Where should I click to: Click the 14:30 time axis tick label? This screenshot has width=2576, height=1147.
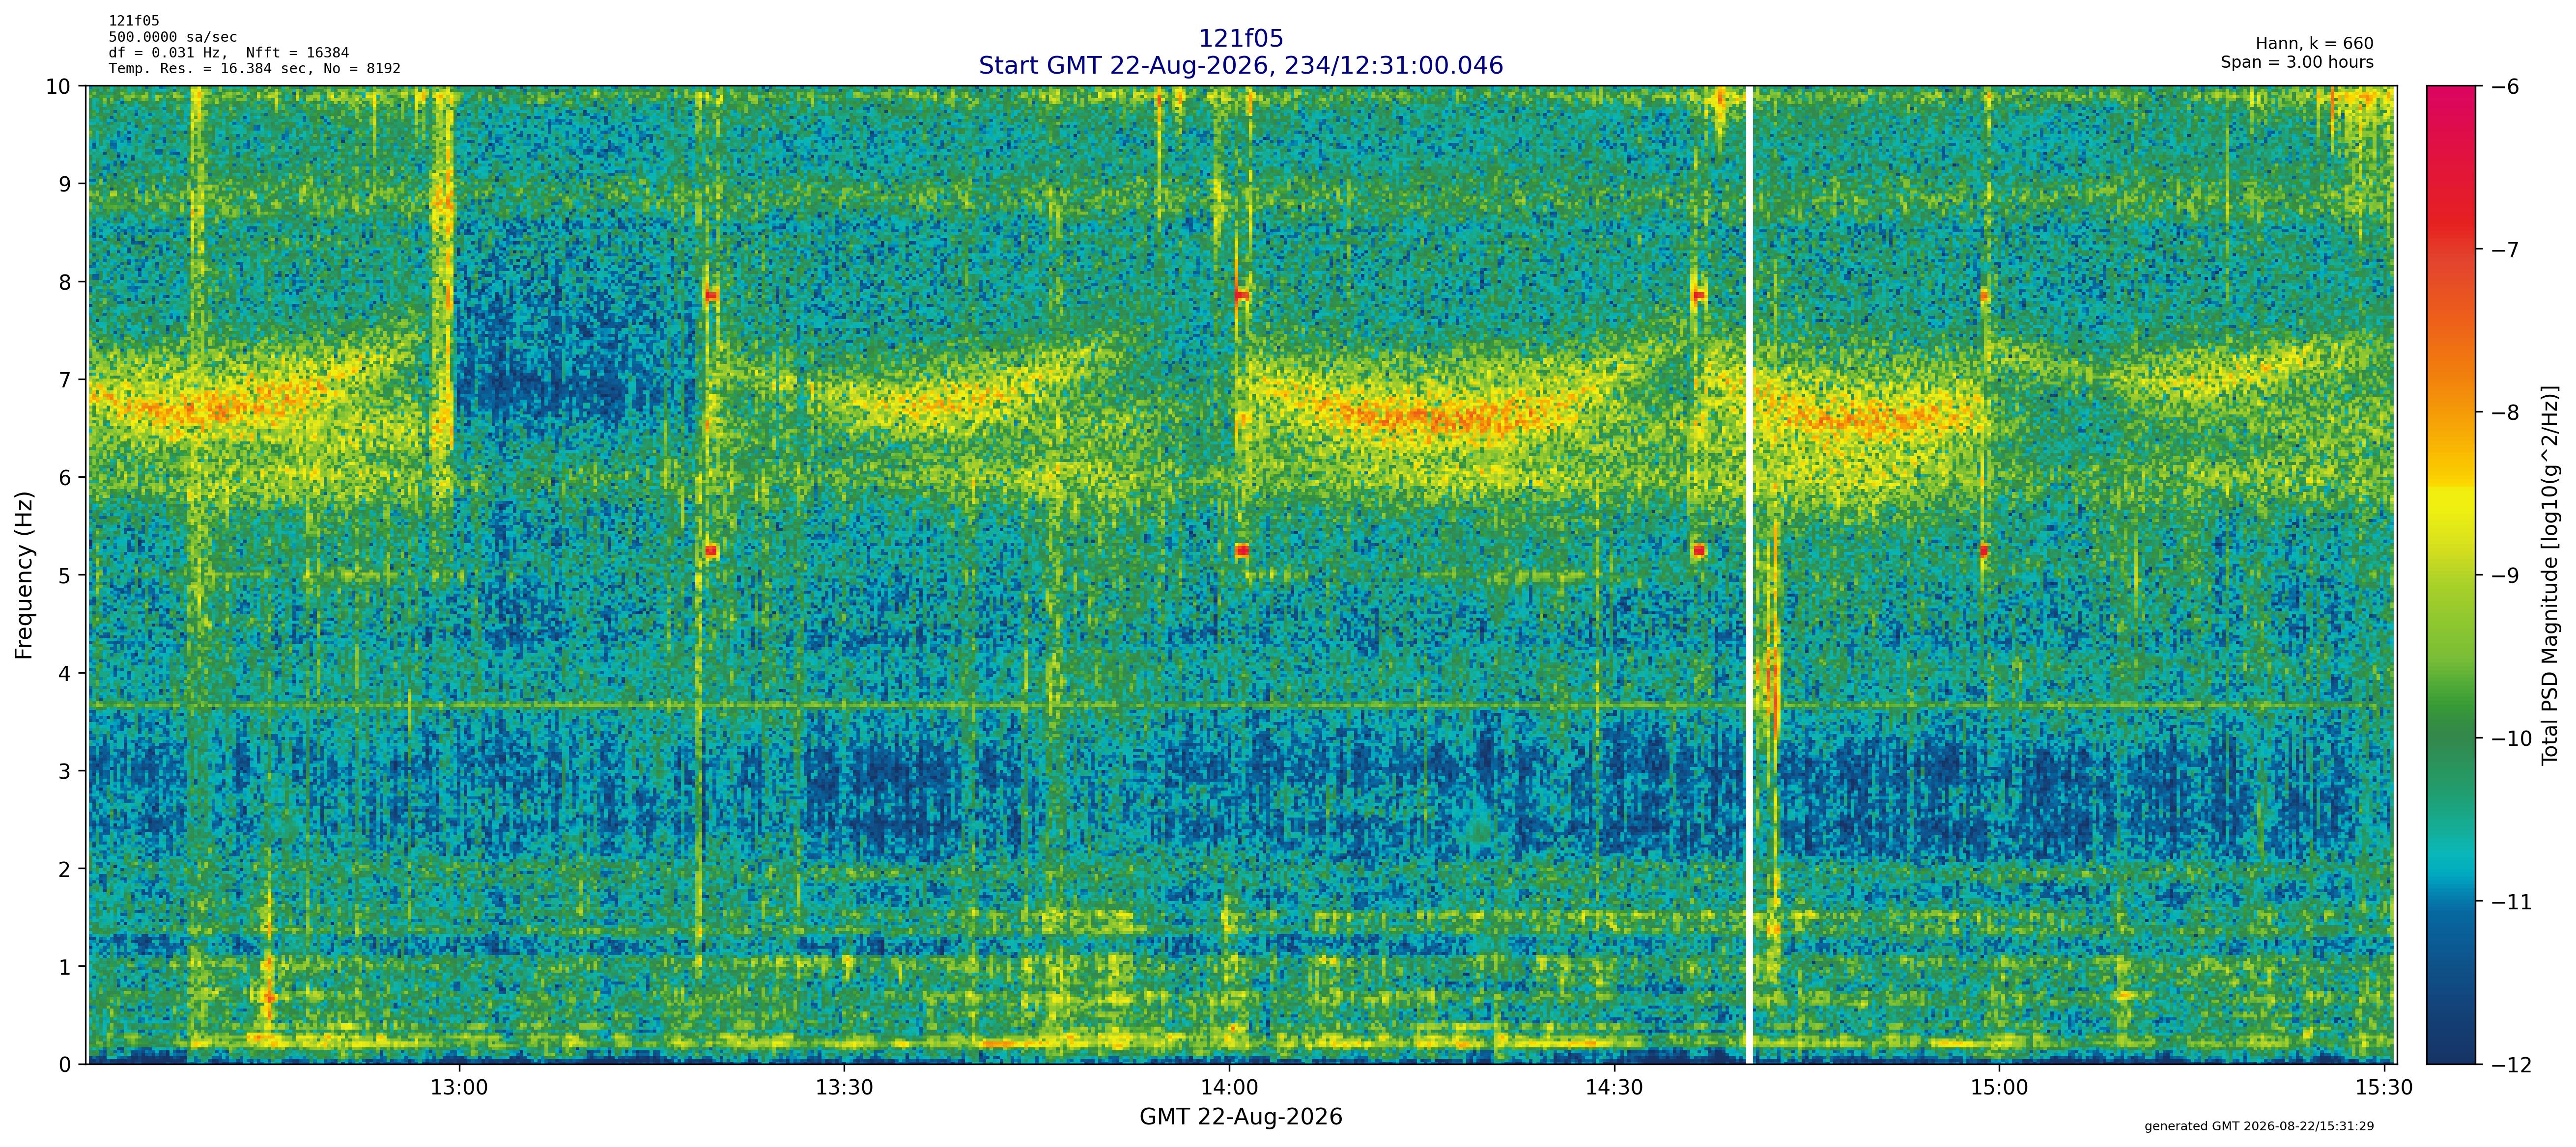pos(1614,1087)
